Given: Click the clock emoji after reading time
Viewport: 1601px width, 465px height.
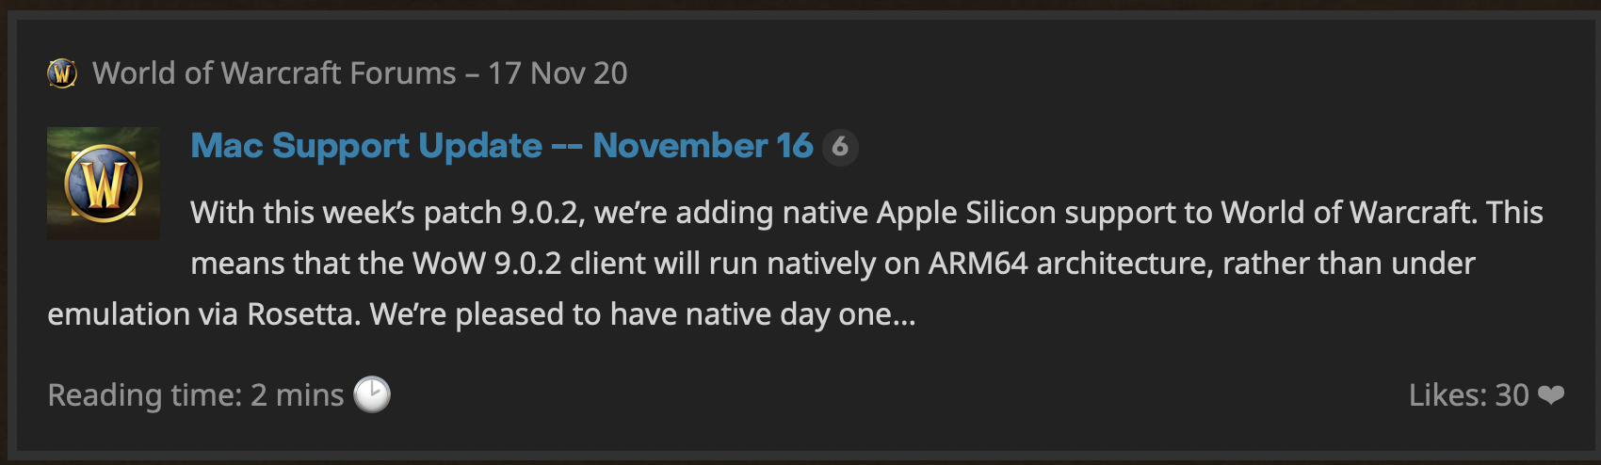Looking at the screenshot, I should 372,394.
